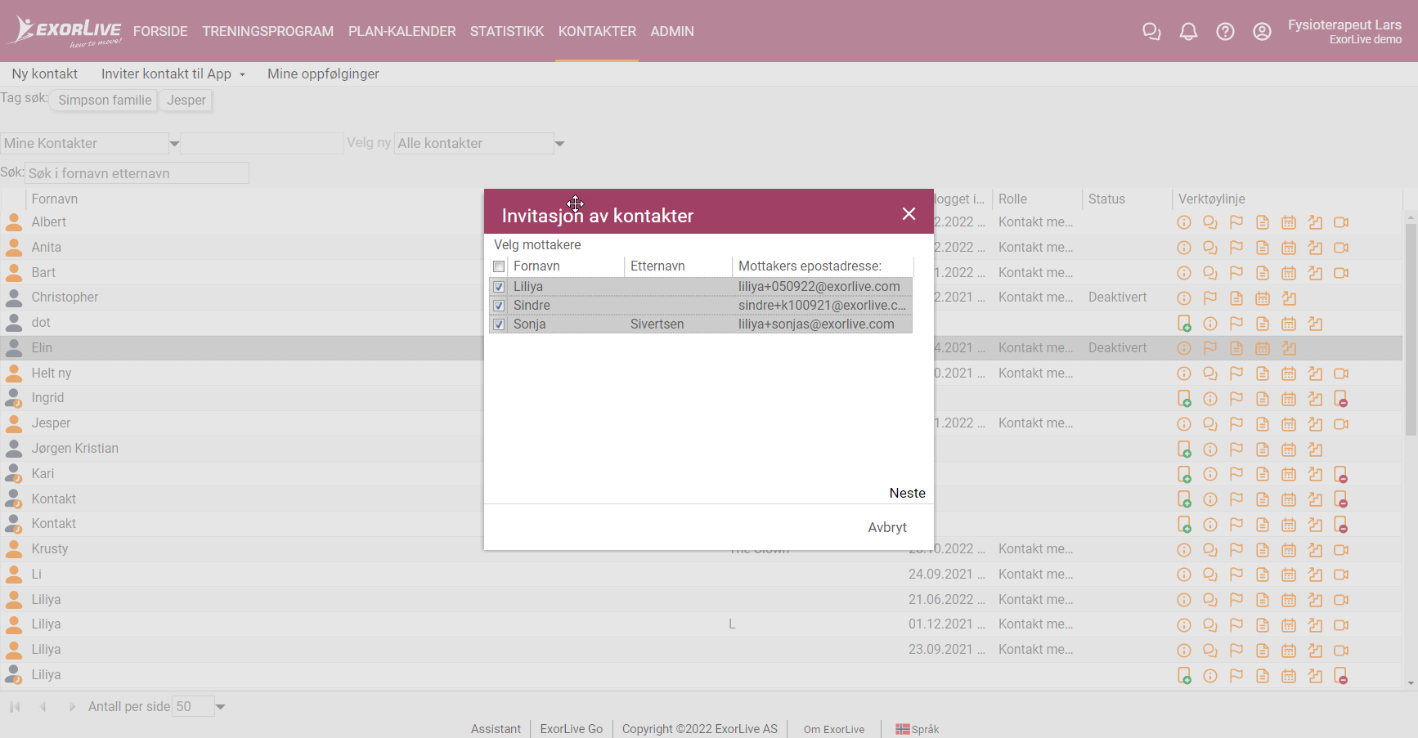Open PLAN-KALENDER tab
This screenshot has height=738, width=1418.
[x=402, y=31]
